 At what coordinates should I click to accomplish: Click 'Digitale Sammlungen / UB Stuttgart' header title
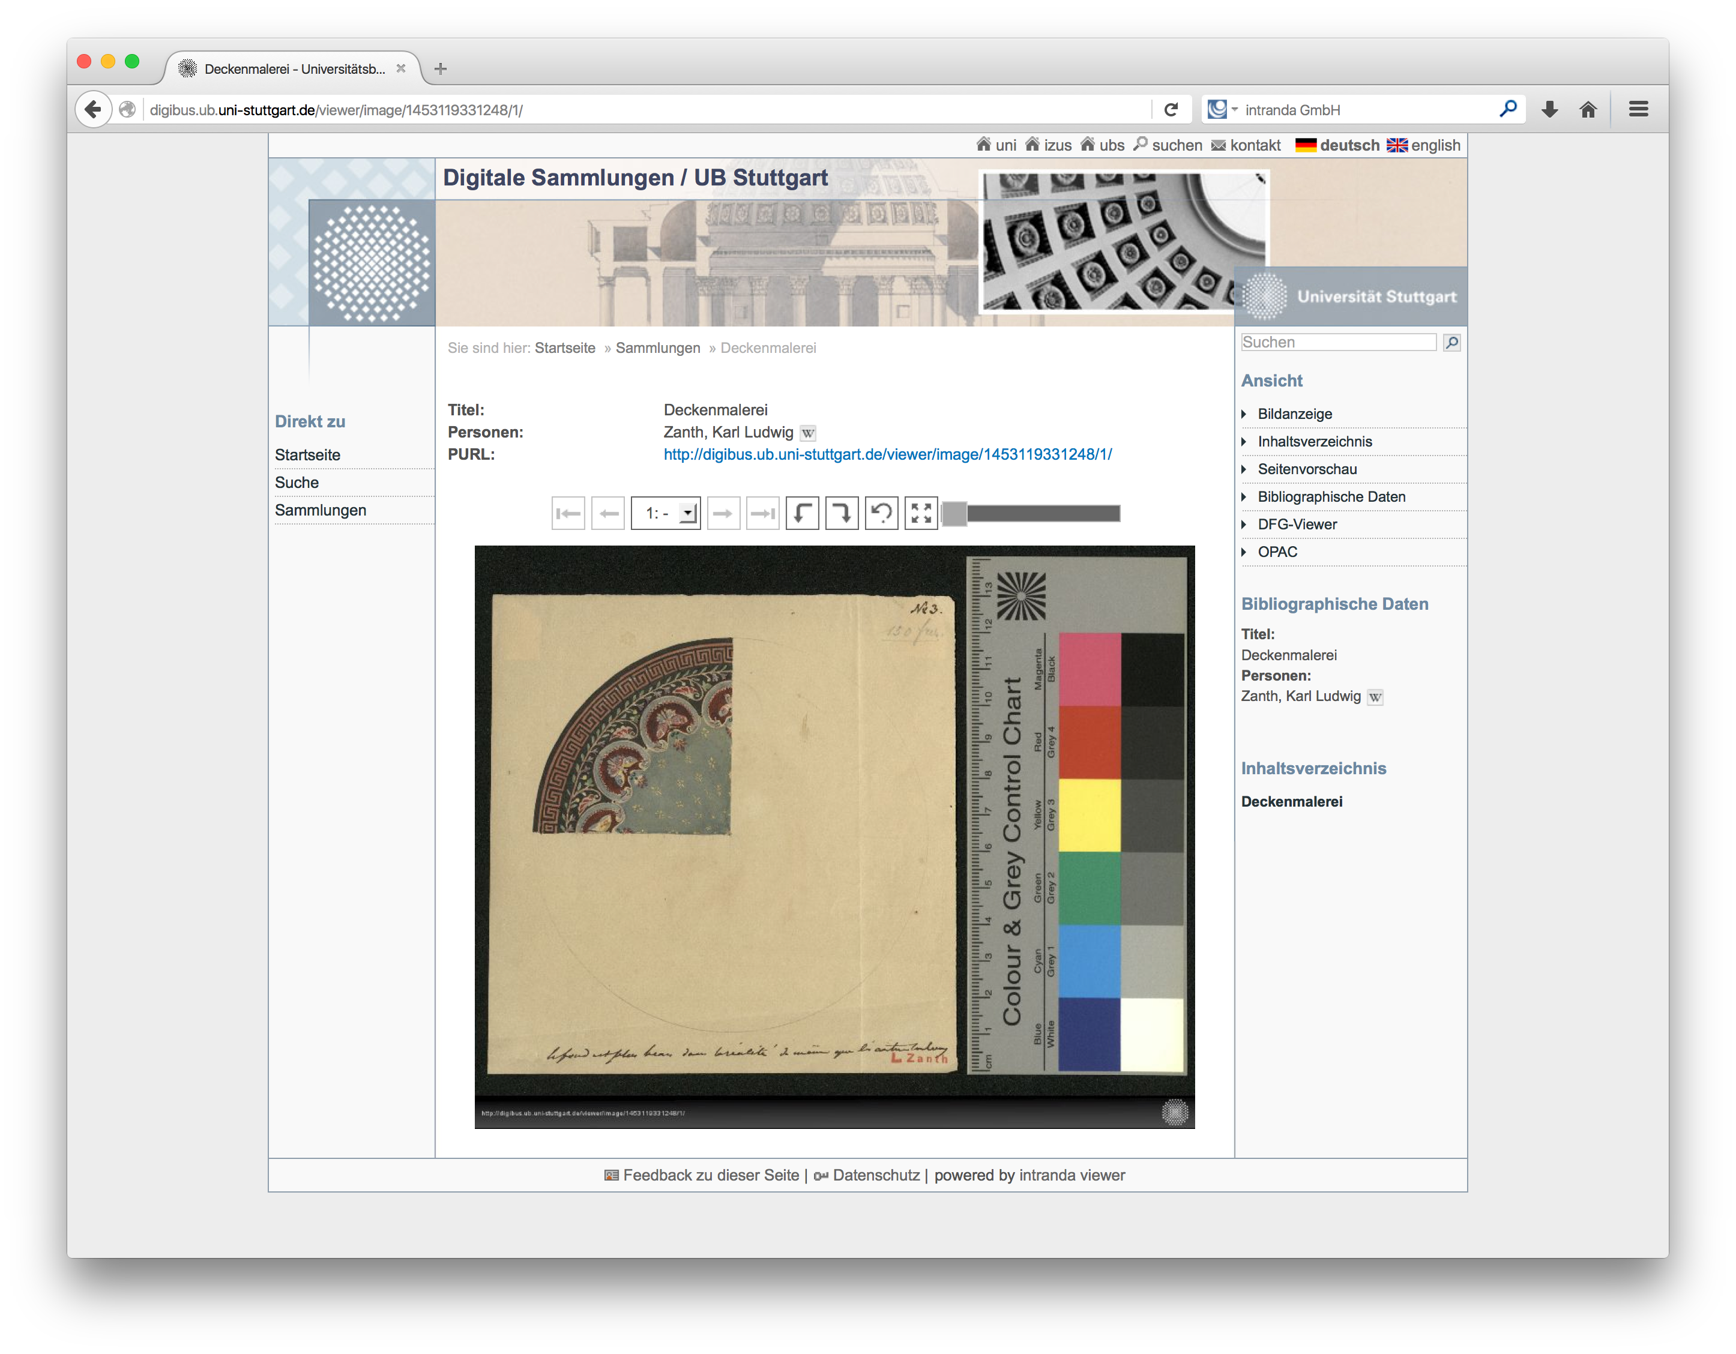click(635, 177)
